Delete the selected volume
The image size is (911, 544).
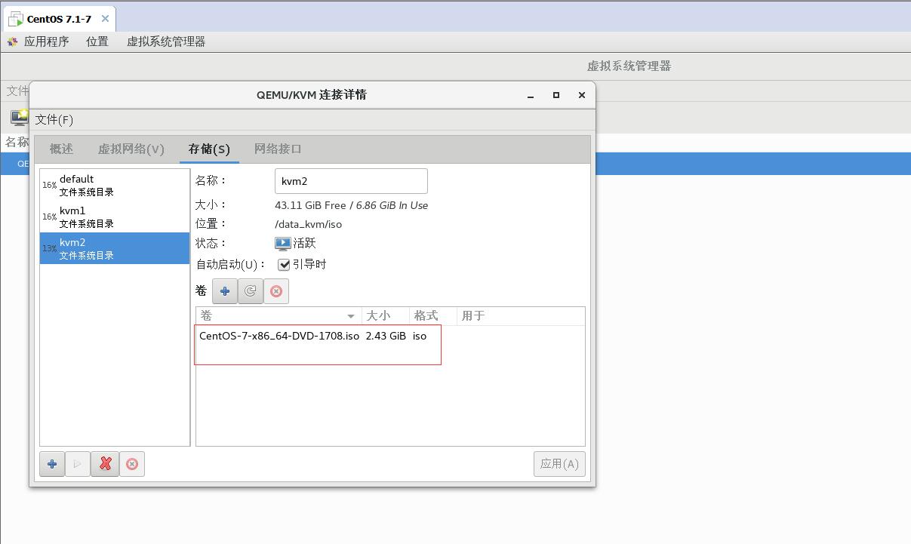click(276, 291)
